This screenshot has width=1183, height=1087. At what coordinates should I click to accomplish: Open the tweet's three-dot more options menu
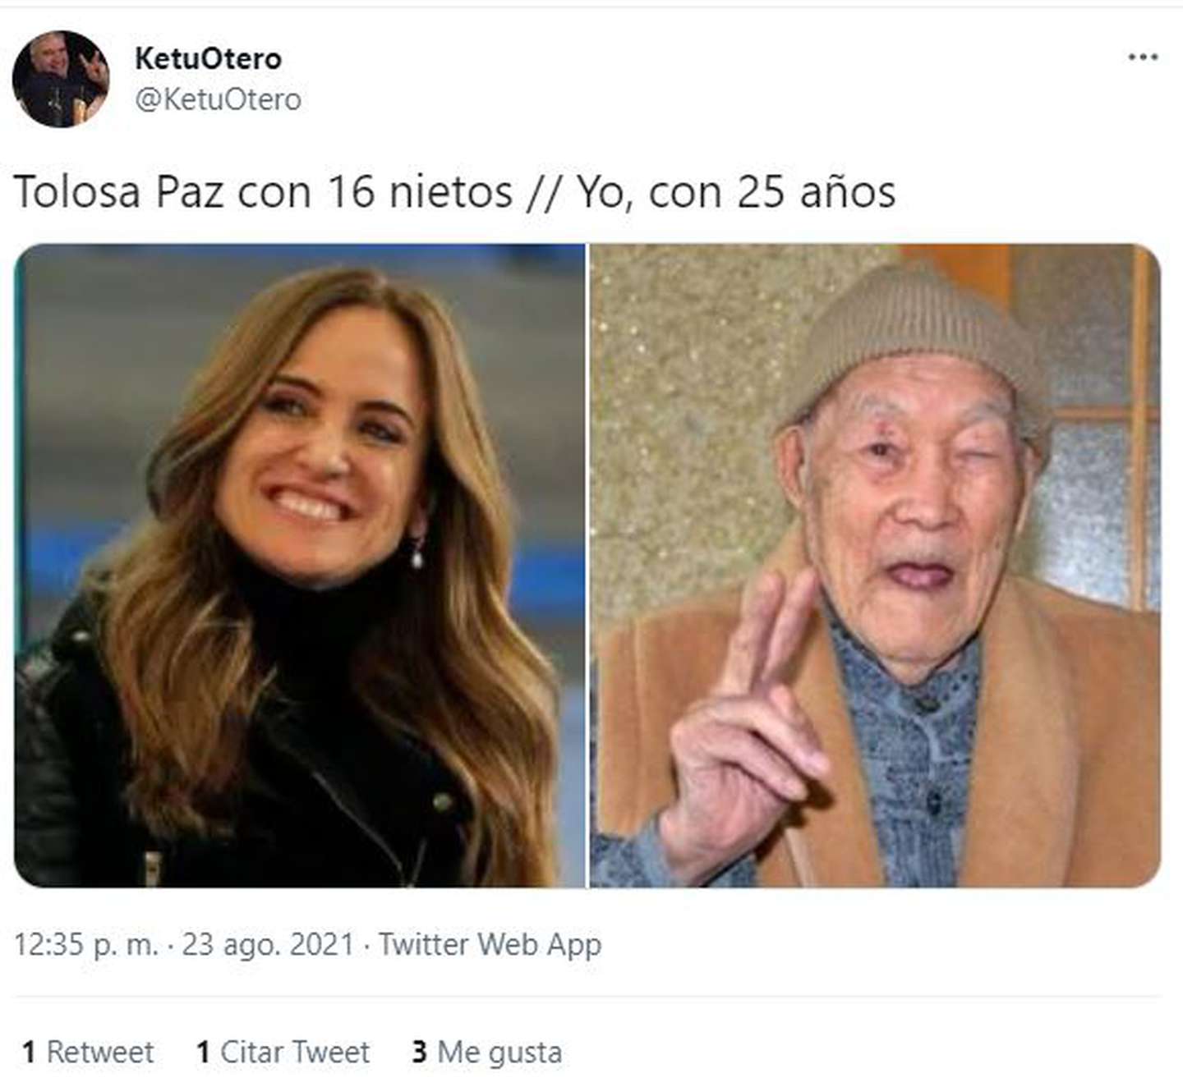pyautogui.click(x=1143, y=57)
